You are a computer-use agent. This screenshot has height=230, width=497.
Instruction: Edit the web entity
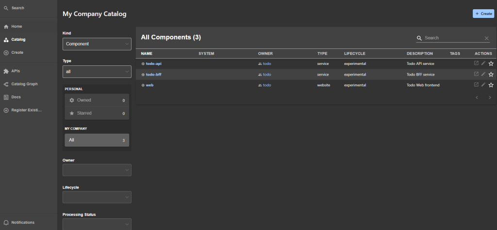click(483, 84)
